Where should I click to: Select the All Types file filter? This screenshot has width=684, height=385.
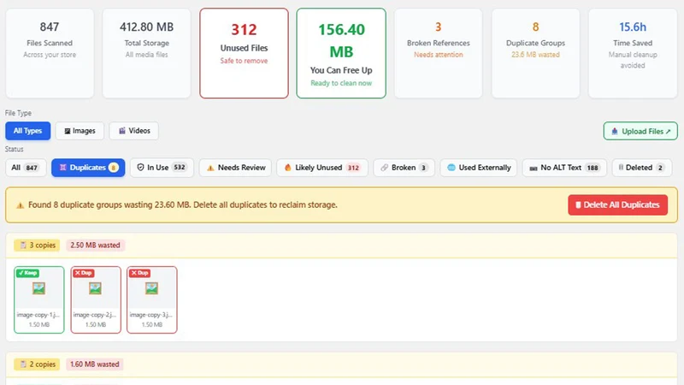[28, 131]
